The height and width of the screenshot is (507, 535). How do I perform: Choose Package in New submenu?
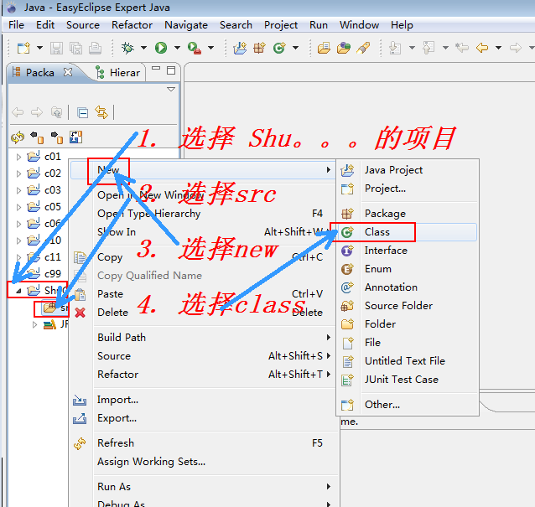click(407, 214)
